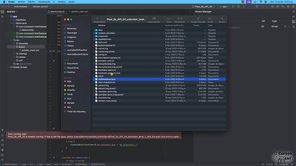
Task: Sort Finder list by Tamaño column
Action: (196, 25)
